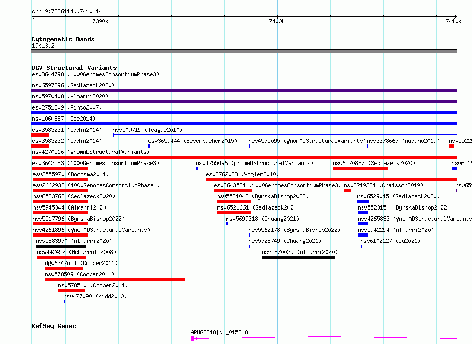
Task: Select nsv5517796 (ByrskaBishop2022) label
Action: pyautogui.click(x=78, y=219)
